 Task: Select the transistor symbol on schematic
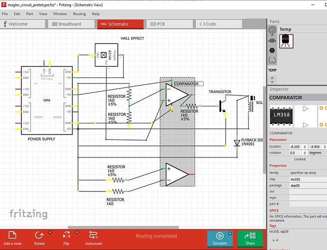point(222,106)
